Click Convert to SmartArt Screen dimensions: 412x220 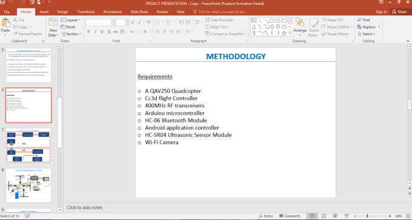225,34
